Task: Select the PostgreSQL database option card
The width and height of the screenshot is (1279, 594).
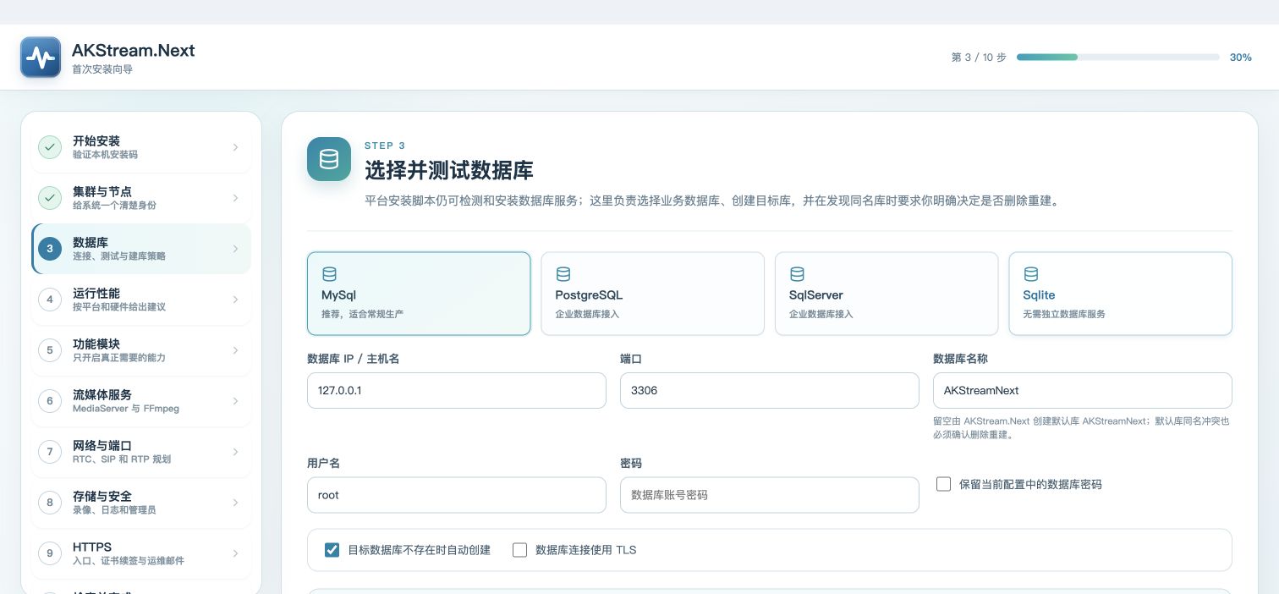Action: (652, 294)
